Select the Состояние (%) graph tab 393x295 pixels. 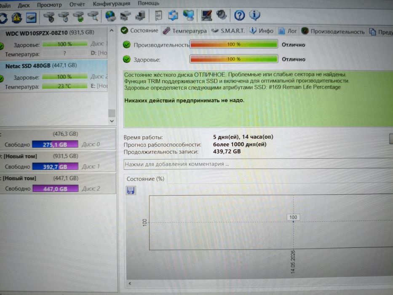(145, 179)
